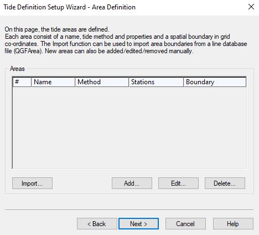
Task: Open Help for this wizard page
Action: click(x=233, y=224)
